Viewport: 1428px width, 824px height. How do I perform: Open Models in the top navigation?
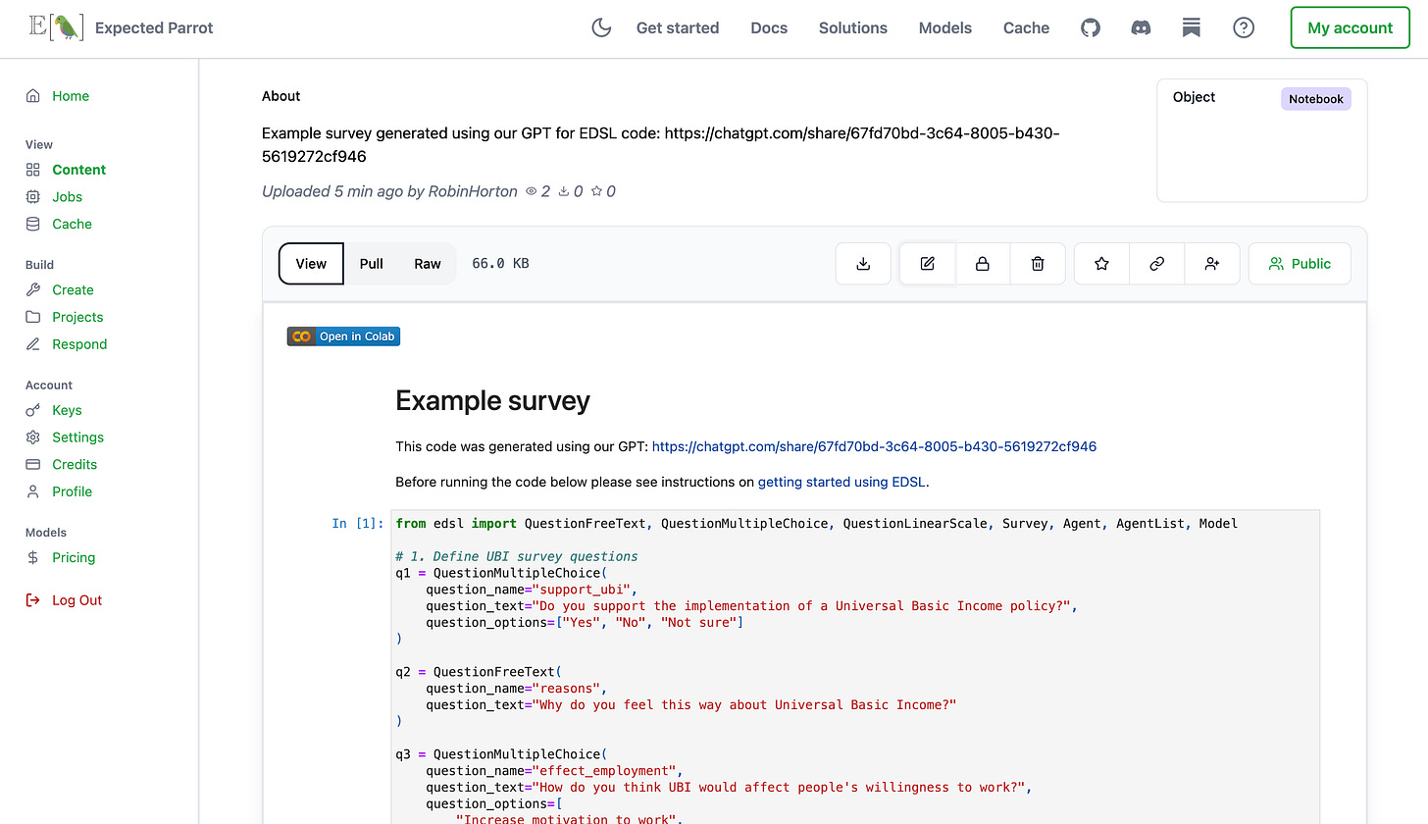click(x=945, y=27)
